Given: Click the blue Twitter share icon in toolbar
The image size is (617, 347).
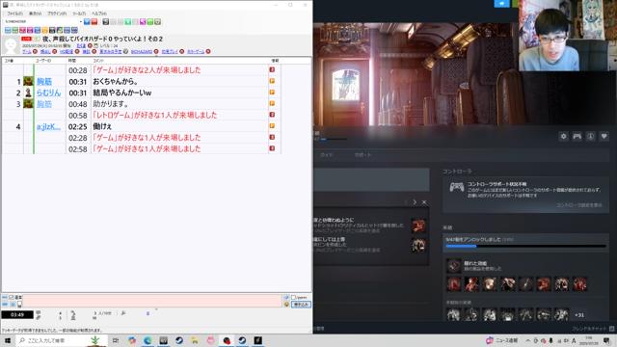Looking at the screenshot, I should click(x=87, y=21).
